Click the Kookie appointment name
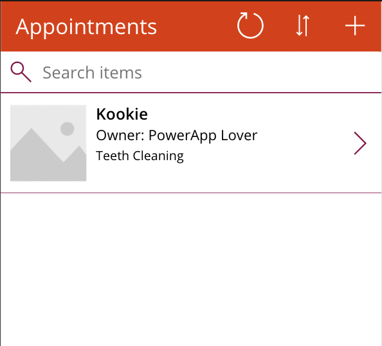 [122, 114]
